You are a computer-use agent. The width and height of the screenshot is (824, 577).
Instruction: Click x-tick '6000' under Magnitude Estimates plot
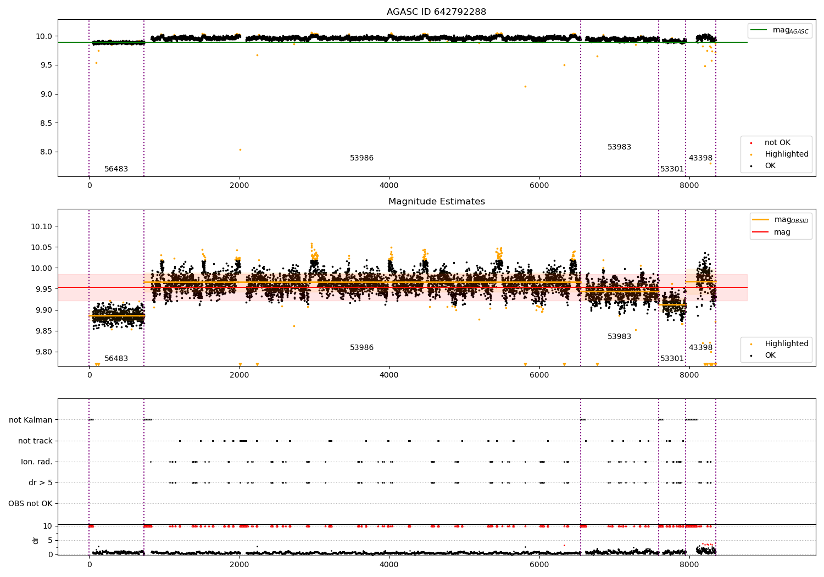(x=539, y=375)
